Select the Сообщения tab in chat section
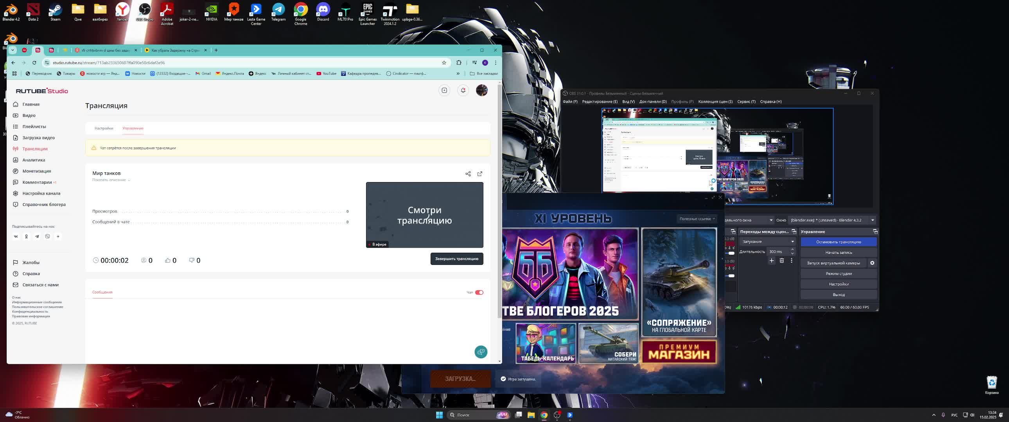 tap(102, 292)
